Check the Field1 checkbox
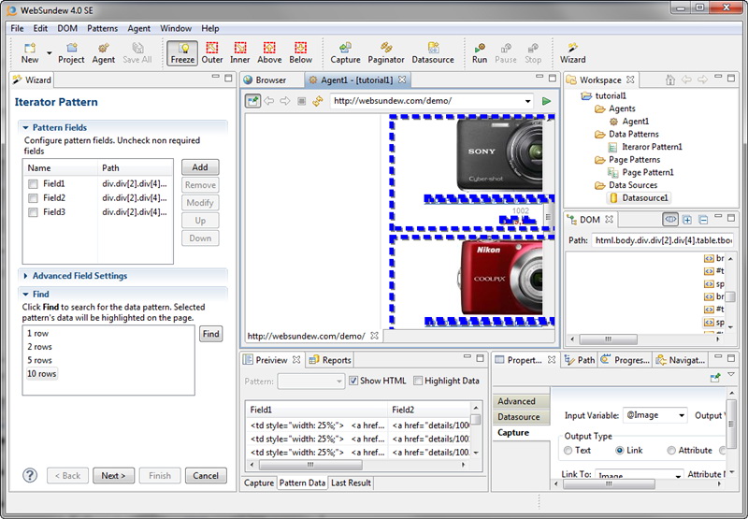Viewport: 748px width, 519px height. pyautogui.click(x=33, y=184)
